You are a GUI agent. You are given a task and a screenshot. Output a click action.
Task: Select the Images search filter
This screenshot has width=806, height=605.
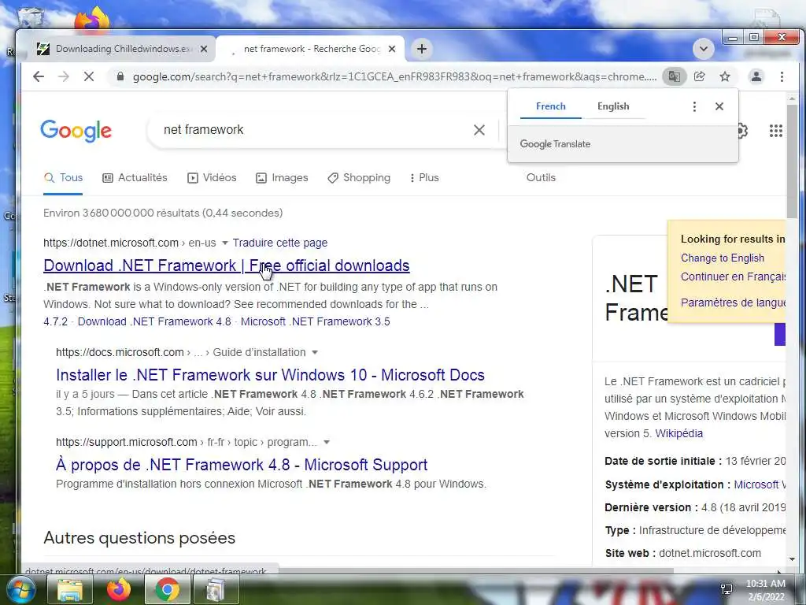click(282, 178)
